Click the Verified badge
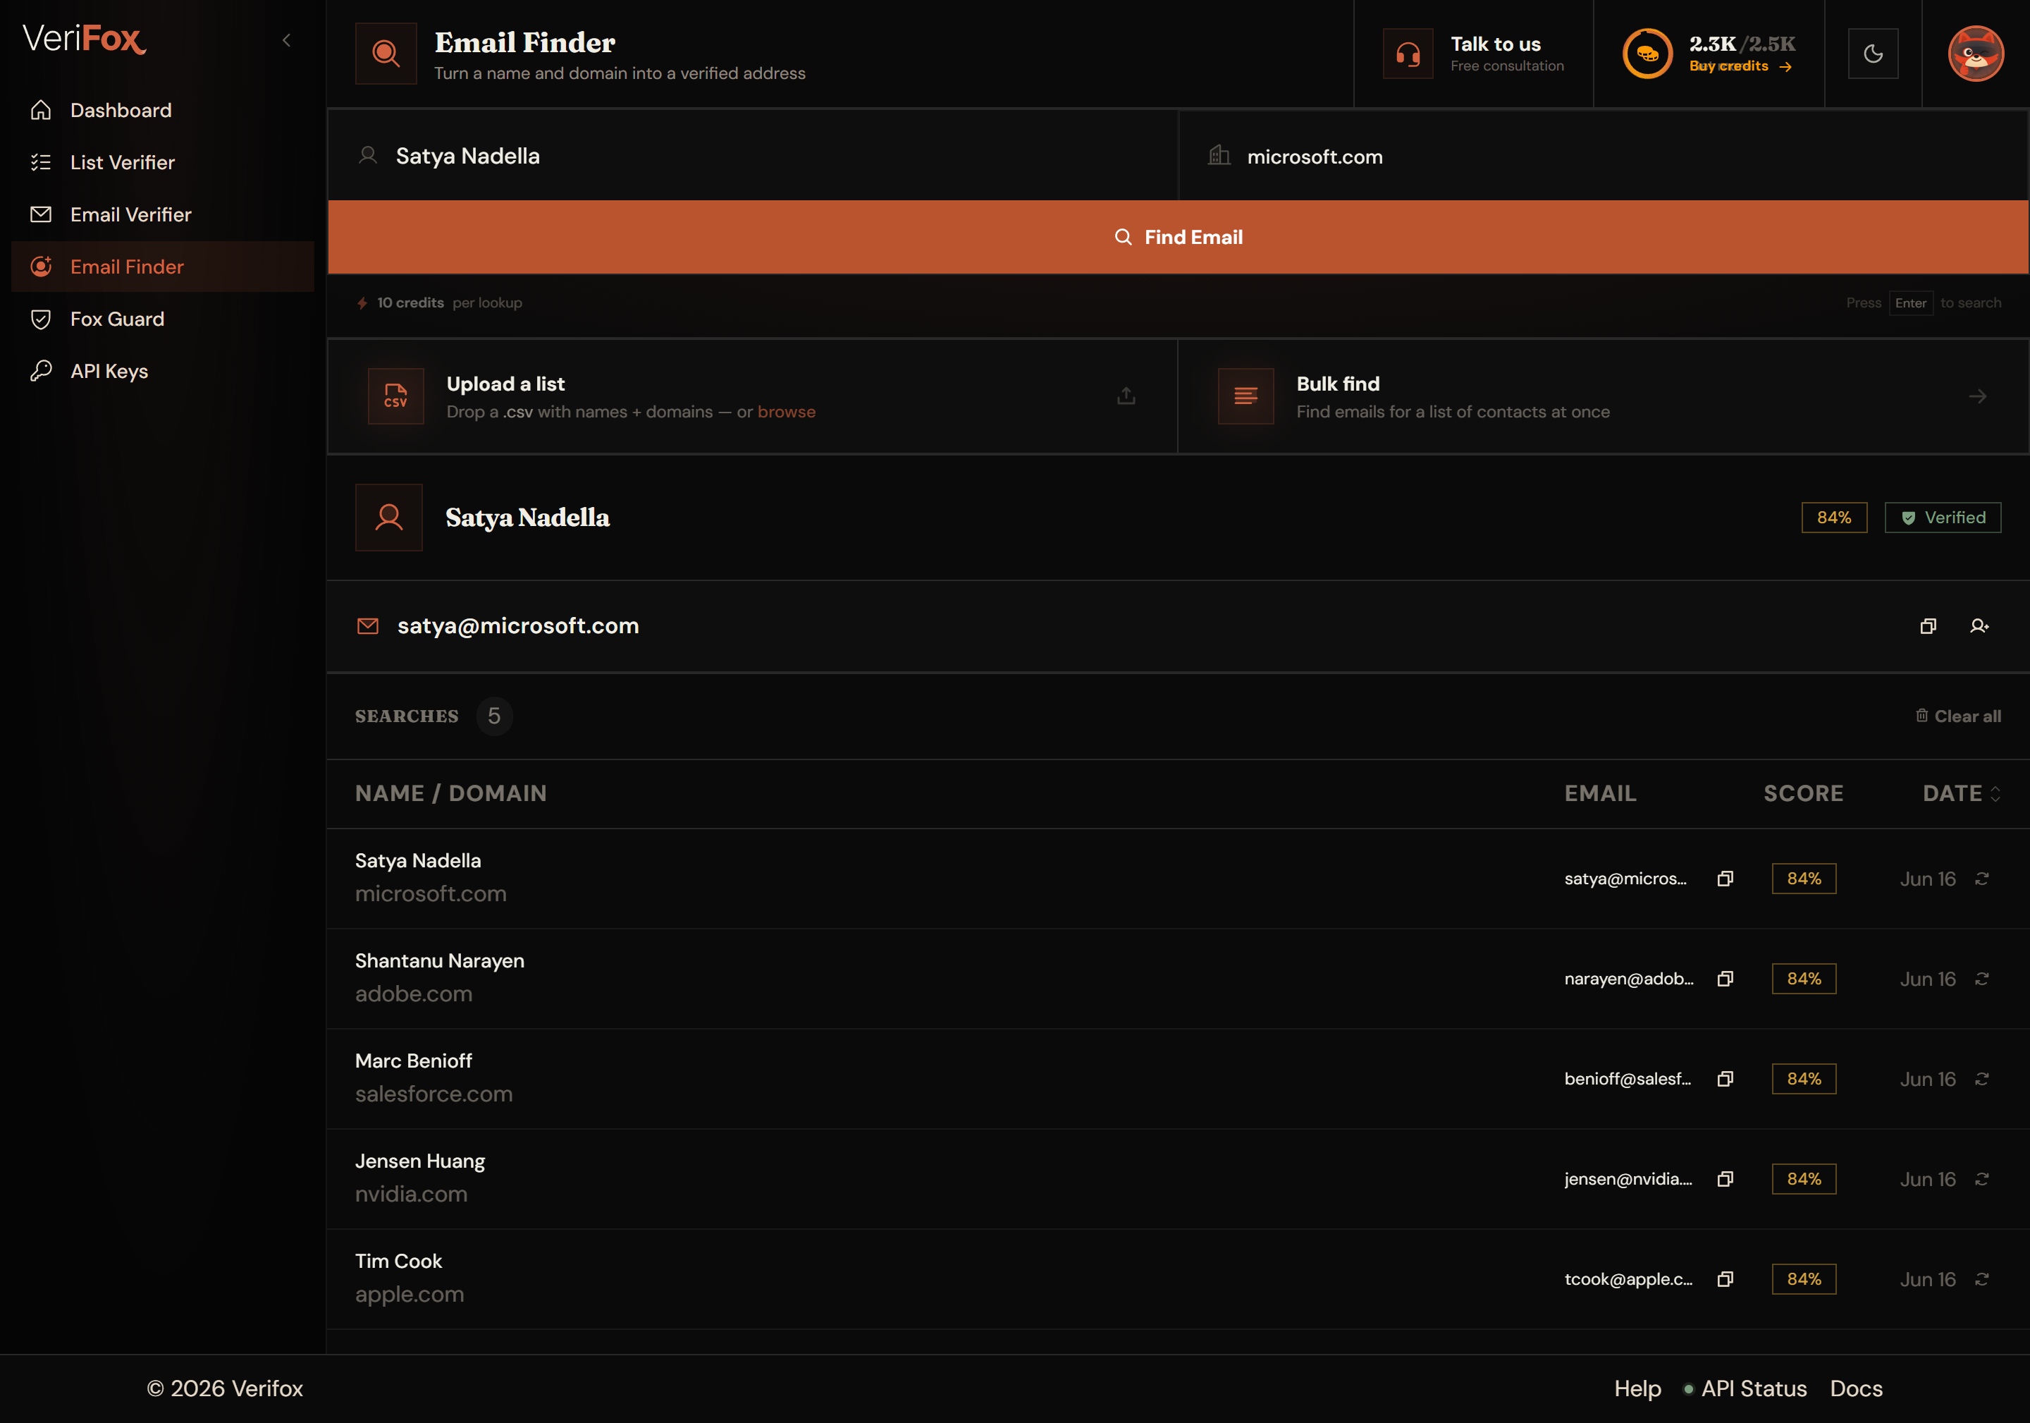2030x1423 pixels. (x=1943, y=518)
